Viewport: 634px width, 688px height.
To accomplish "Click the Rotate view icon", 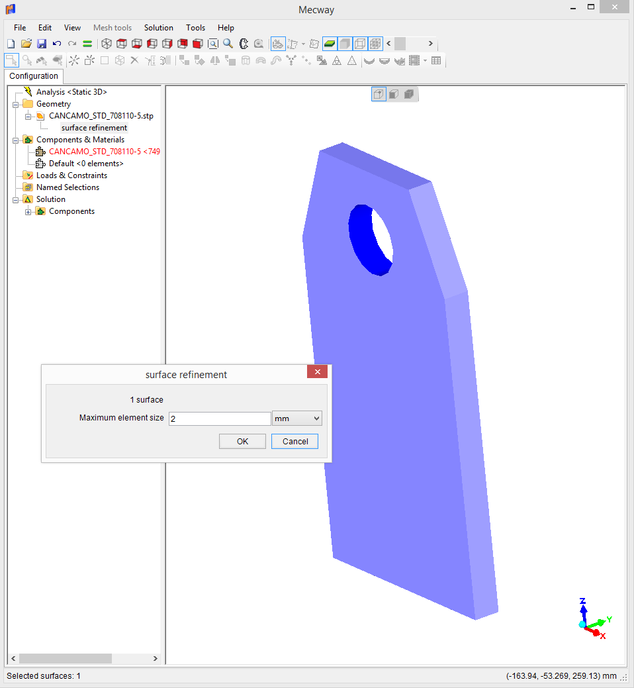I will [x=244, y=44].
